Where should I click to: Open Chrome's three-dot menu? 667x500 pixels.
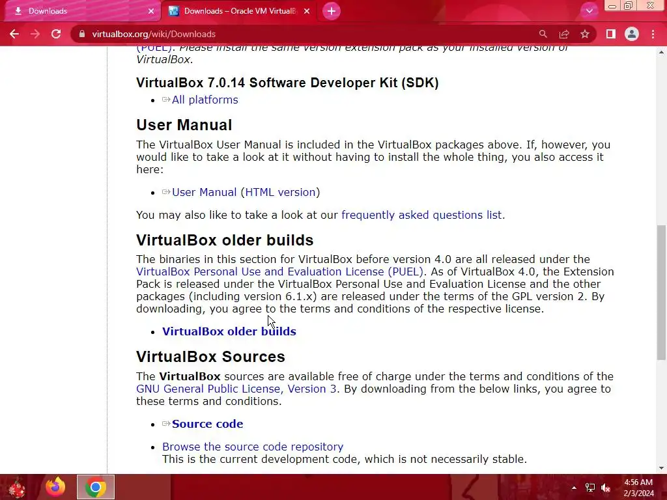tap(653, 34)
